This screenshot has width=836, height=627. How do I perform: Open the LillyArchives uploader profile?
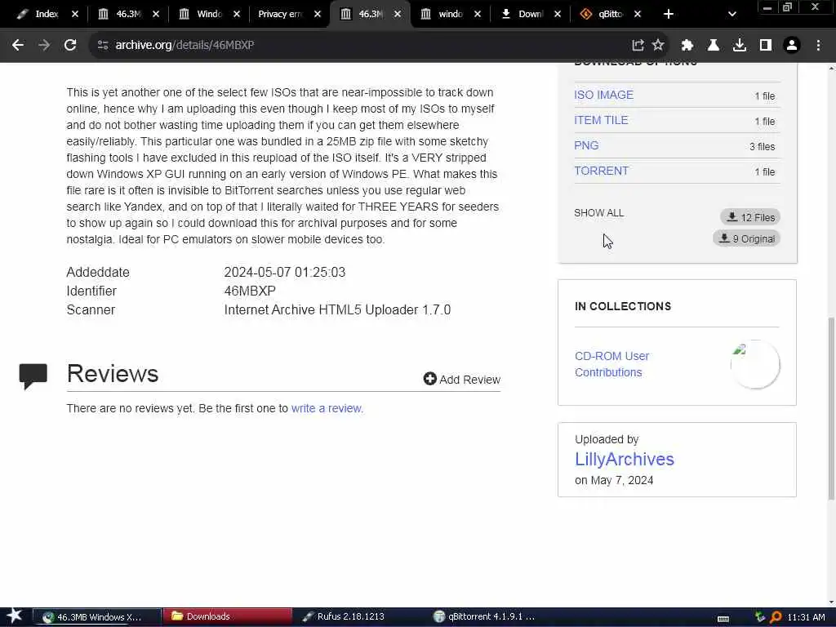[625, 459]
